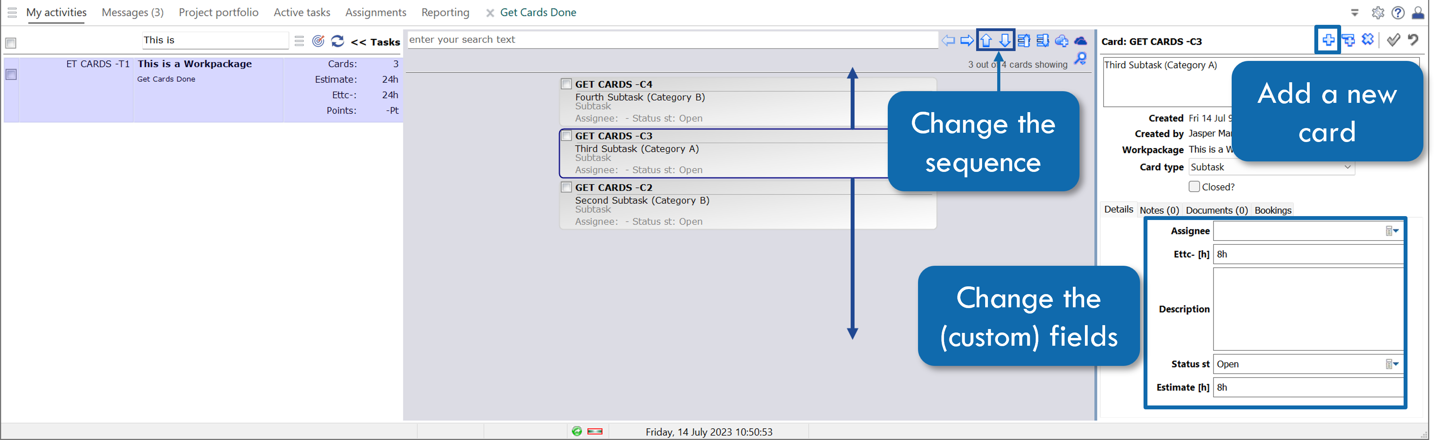Click the add sub-card structure icon
Screen dimensions: 1437x440
tap(1348, 40)
